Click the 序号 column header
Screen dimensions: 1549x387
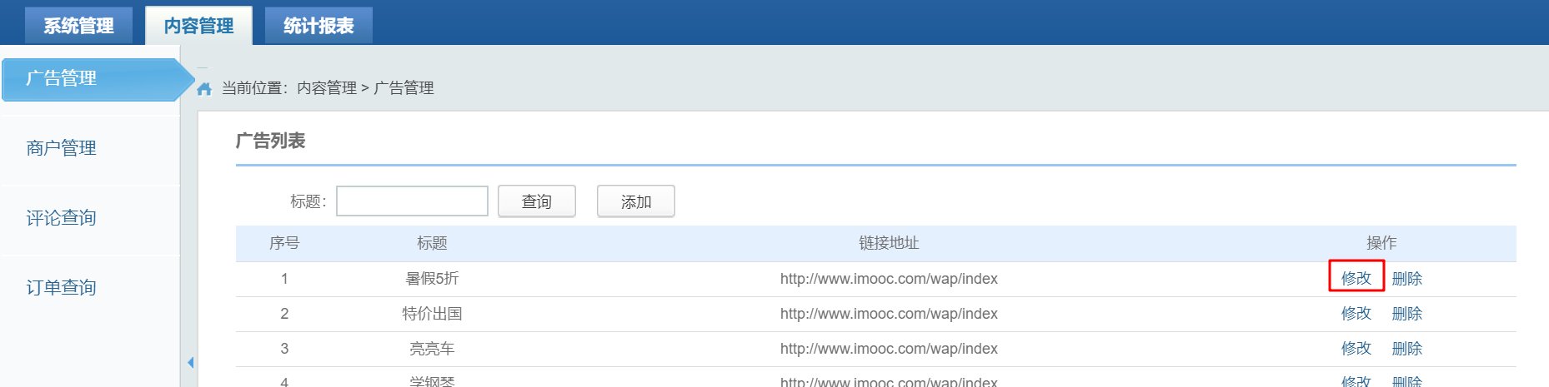coord(284,243)
